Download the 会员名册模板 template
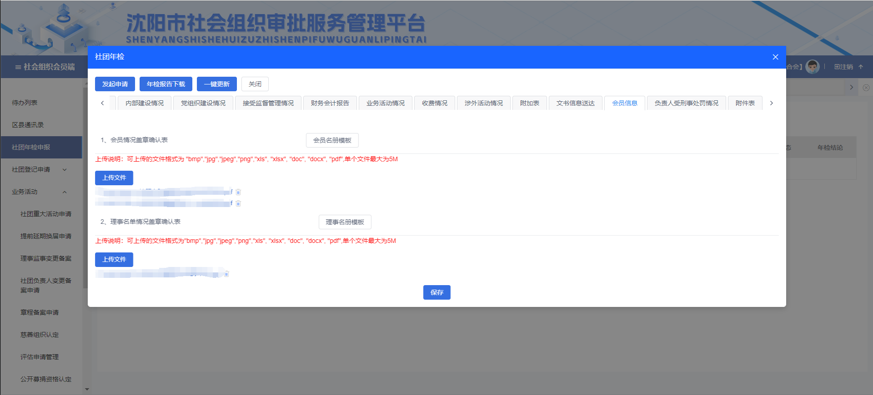The height and width of the screenshot is (395, 873). click(332, 140)
